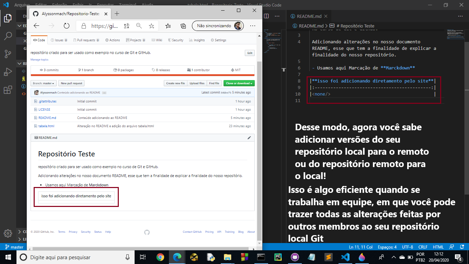Image resolution: width=469 pixels, height=264 pixels.
Task: Open Sublime Text from the taskbar
Action: tap(328, 257)
